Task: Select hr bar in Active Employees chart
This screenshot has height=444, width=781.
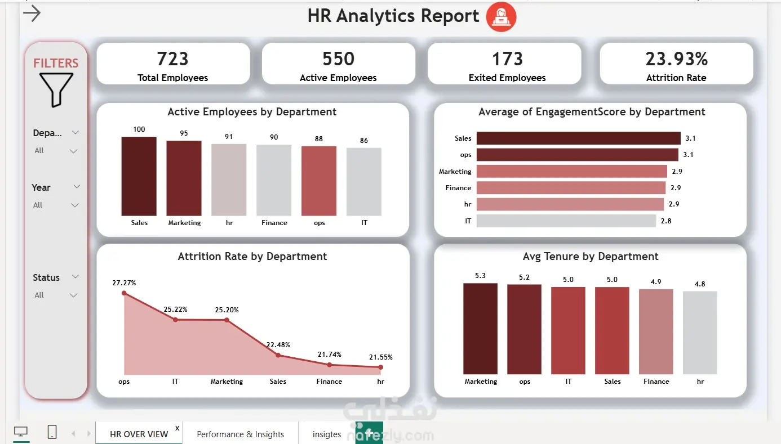Action: coord(229,180)
